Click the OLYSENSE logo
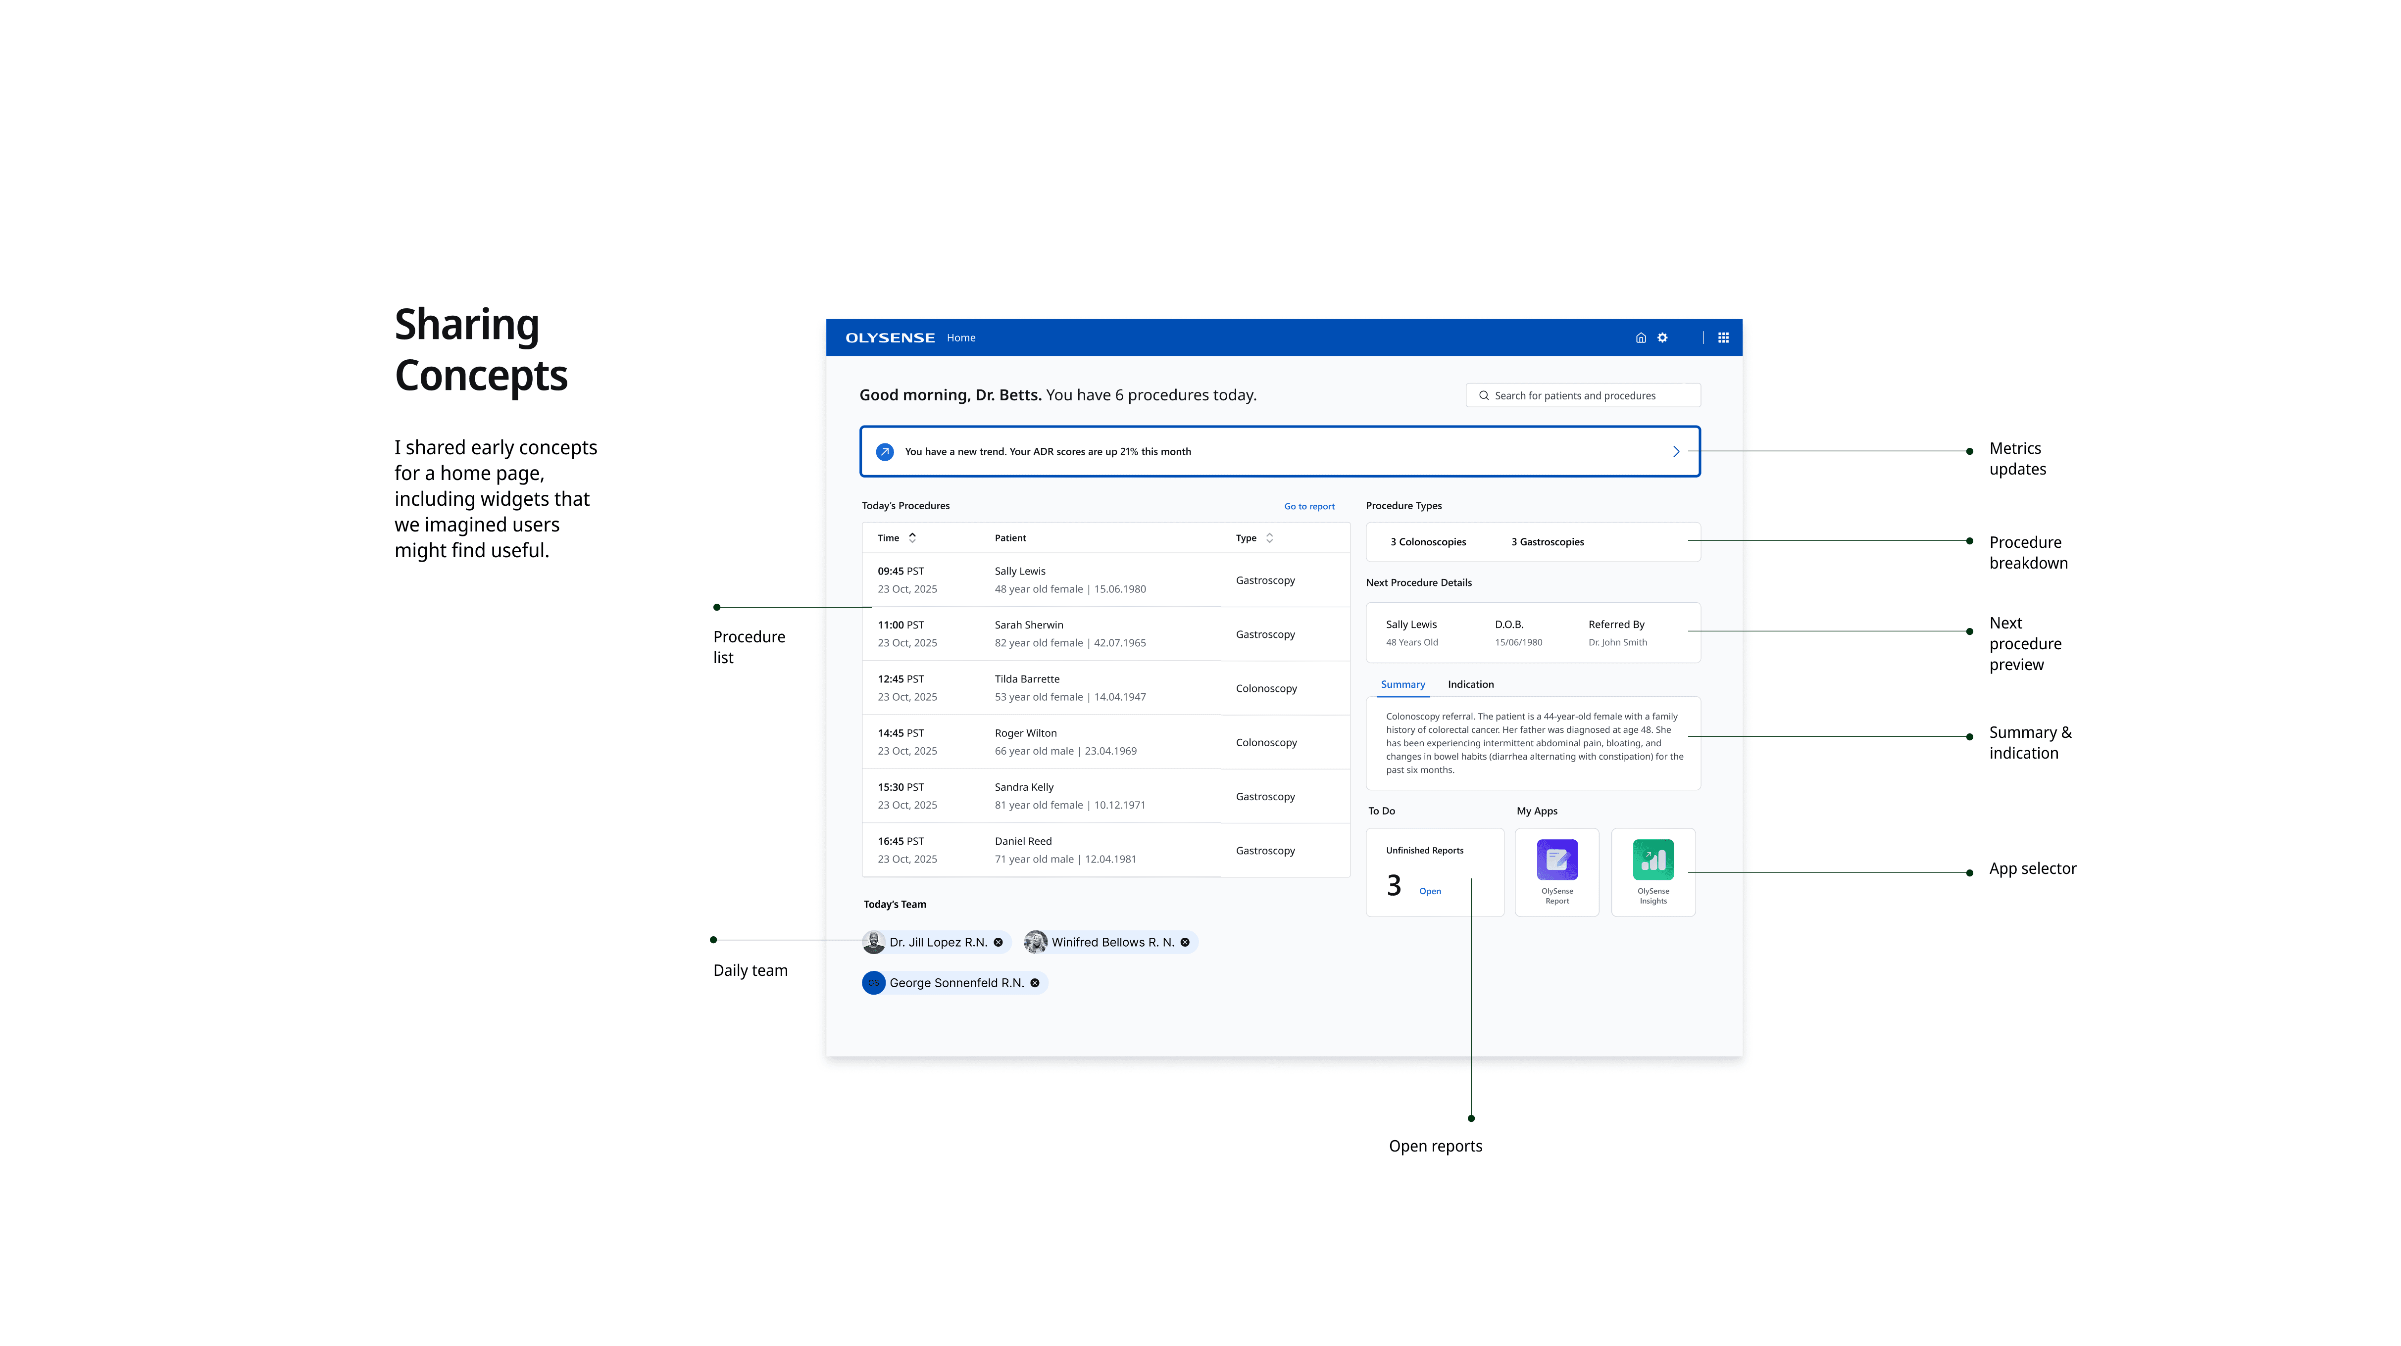 coord(889,338)
